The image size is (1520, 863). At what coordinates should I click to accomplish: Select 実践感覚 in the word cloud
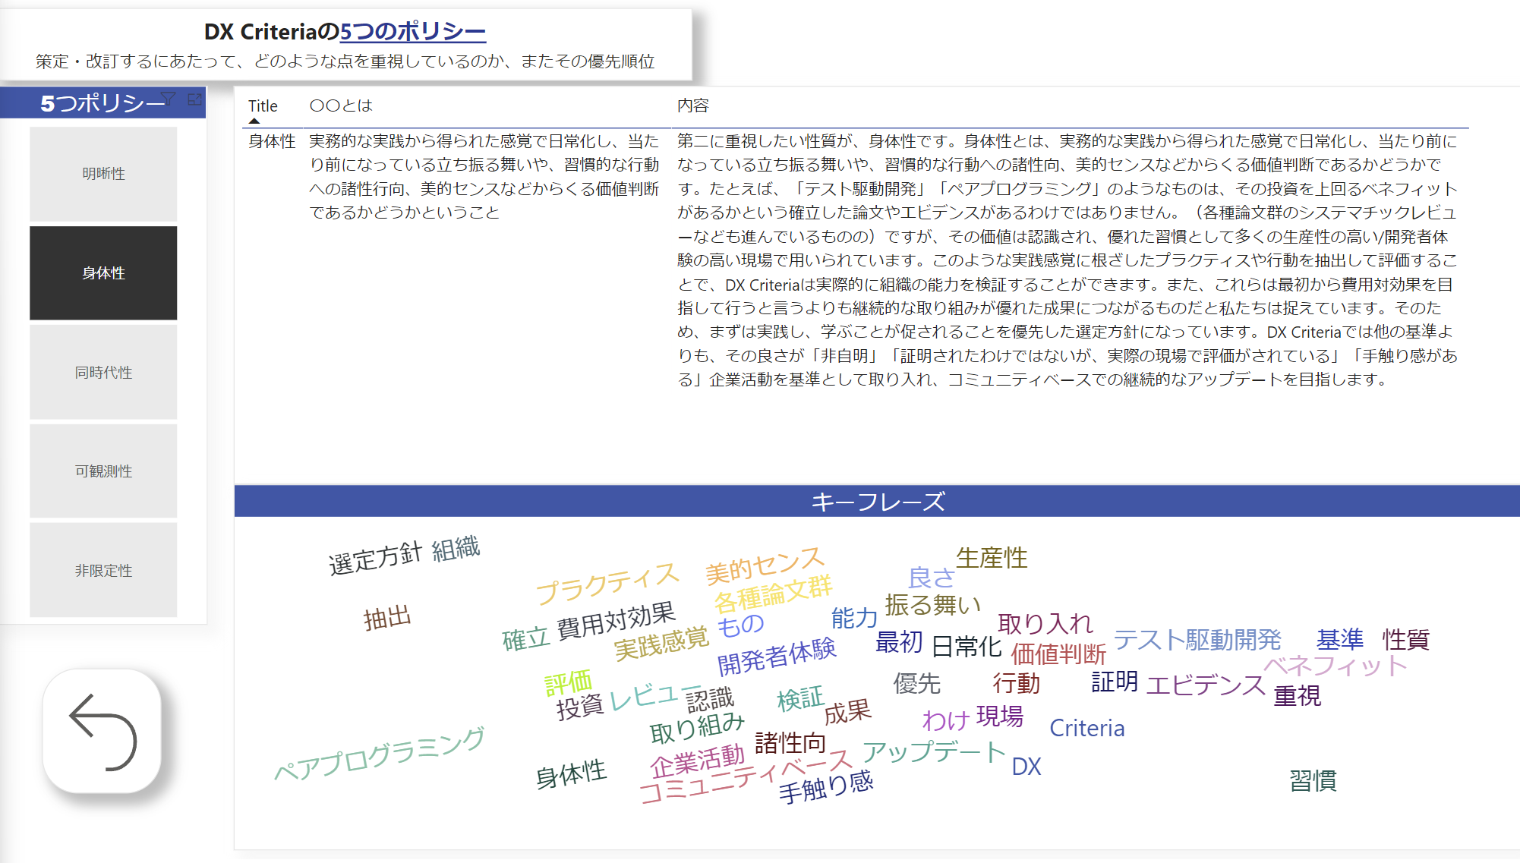[x=661, y=644]
